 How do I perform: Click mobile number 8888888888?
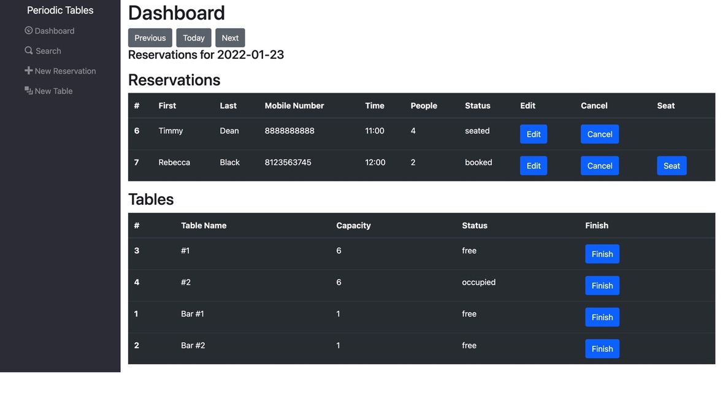[289, 131]
